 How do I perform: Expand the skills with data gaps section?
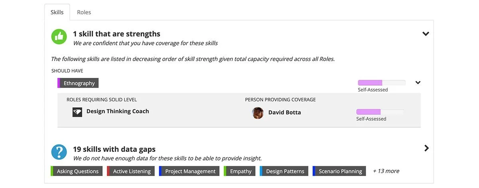426,148
